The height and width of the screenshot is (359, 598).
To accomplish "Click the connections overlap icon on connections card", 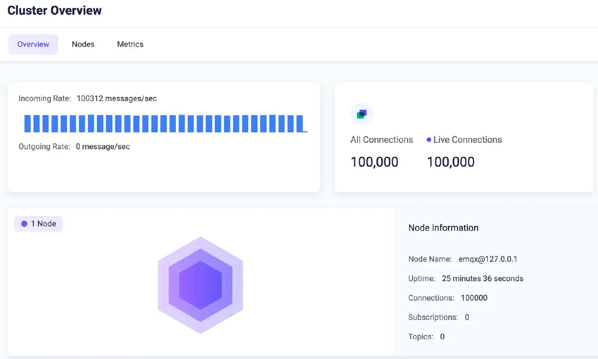I will (x=361, y=114).
